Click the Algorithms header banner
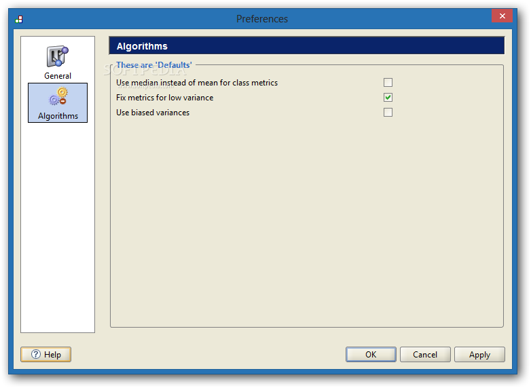This screenshot has height=388, width=531. [x=306, y=46]
